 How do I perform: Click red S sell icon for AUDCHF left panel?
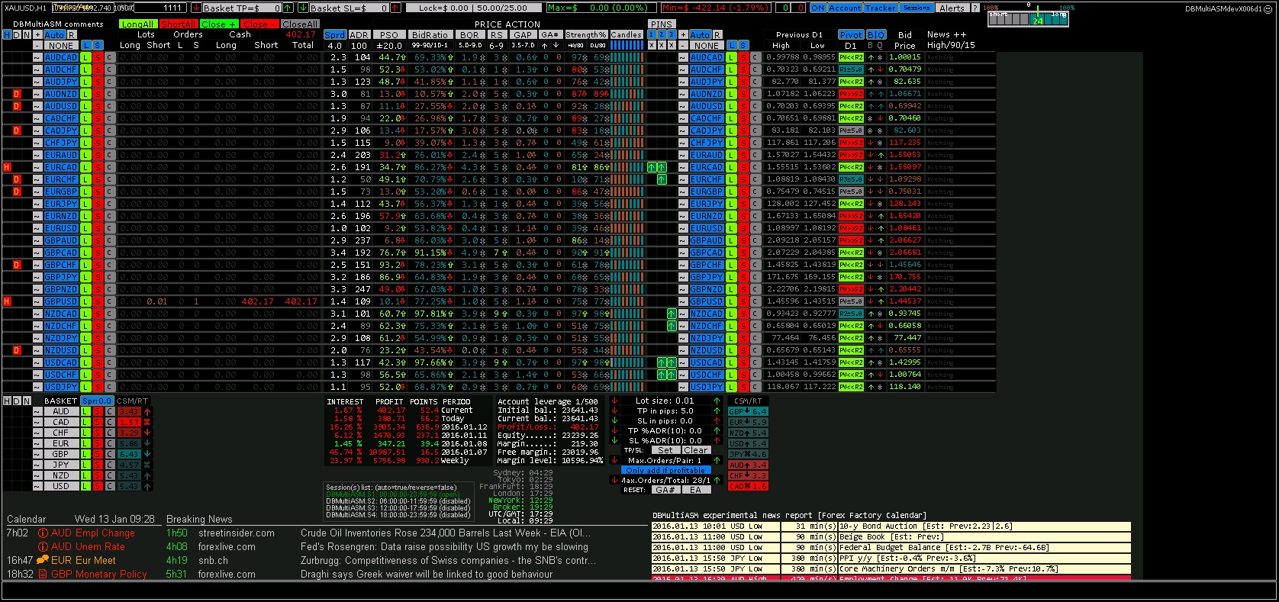click(98, 69)
